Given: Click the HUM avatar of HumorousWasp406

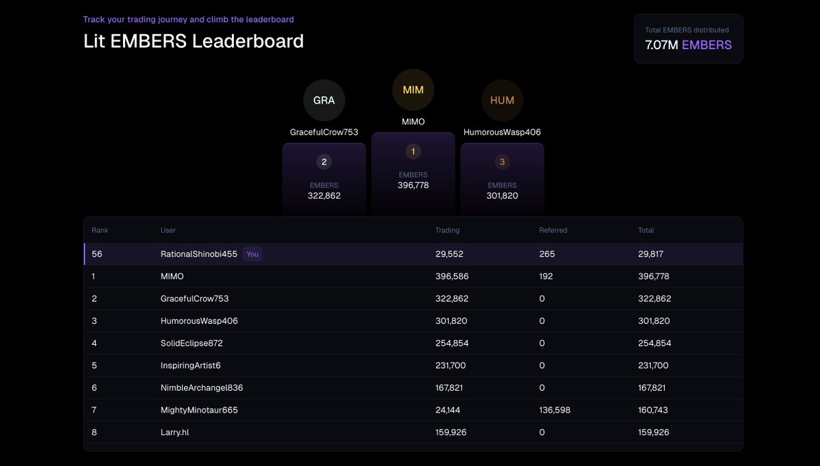Looking at the screenshot, I should [x=502, y=101].
